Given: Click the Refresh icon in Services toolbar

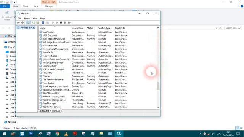Looking at the screenshot, I should pos(33,23).
